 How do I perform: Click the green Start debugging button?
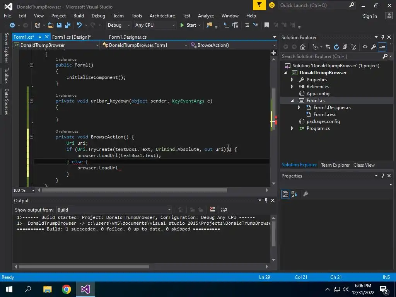coord(188,25)
